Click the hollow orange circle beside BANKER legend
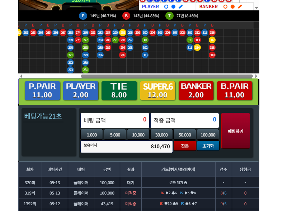This screenshot has width=292, height=211. click(x=225, y=7)
